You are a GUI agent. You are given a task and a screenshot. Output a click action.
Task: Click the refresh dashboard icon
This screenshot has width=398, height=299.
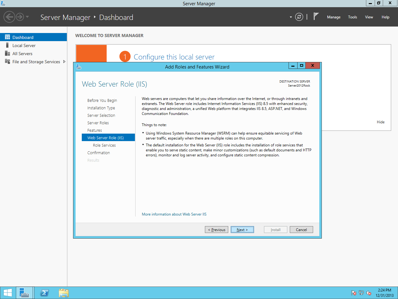(x=299, y=17)
